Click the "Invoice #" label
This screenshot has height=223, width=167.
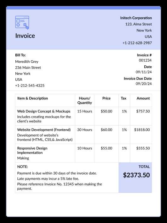coord(144,55)
